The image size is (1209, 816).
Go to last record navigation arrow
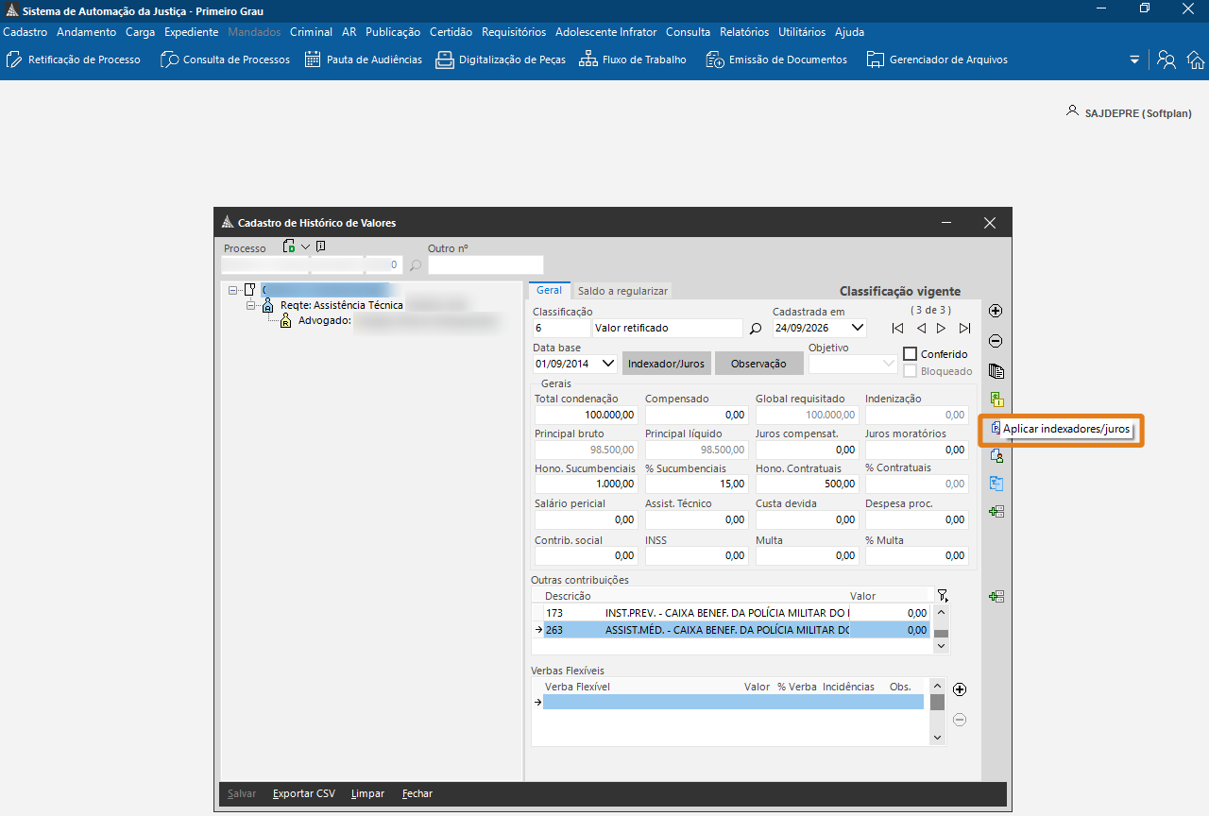tap(964, 329)
